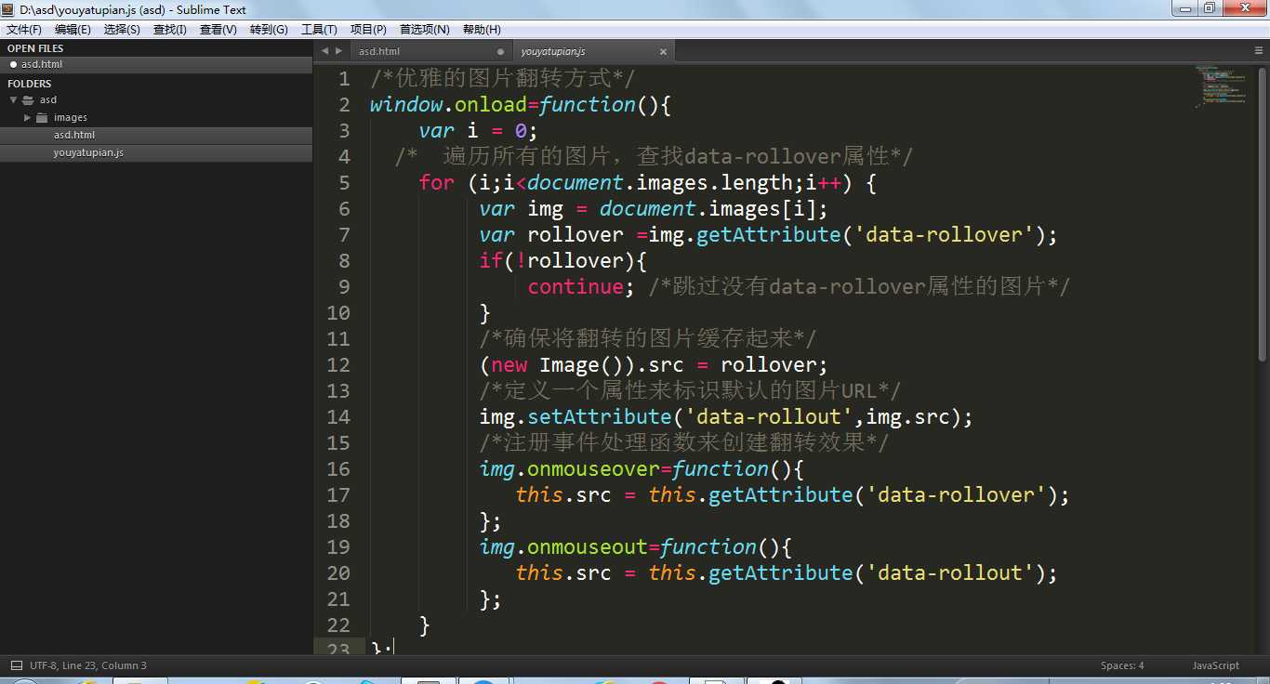Click the Sublime Text icon in the title bar
The height and width of the screenshot is (684, 1270).
click(x=8, y=9)
